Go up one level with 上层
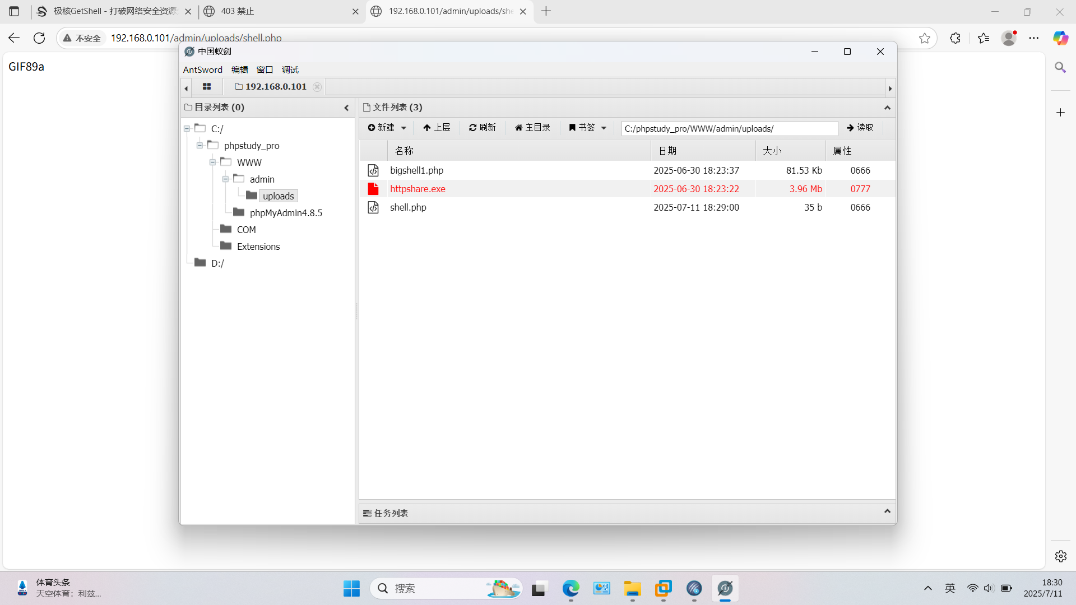 (x=437, y=128)
